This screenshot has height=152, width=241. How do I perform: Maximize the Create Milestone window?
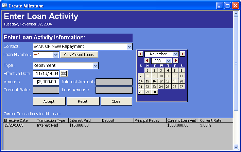click(227, 6)
